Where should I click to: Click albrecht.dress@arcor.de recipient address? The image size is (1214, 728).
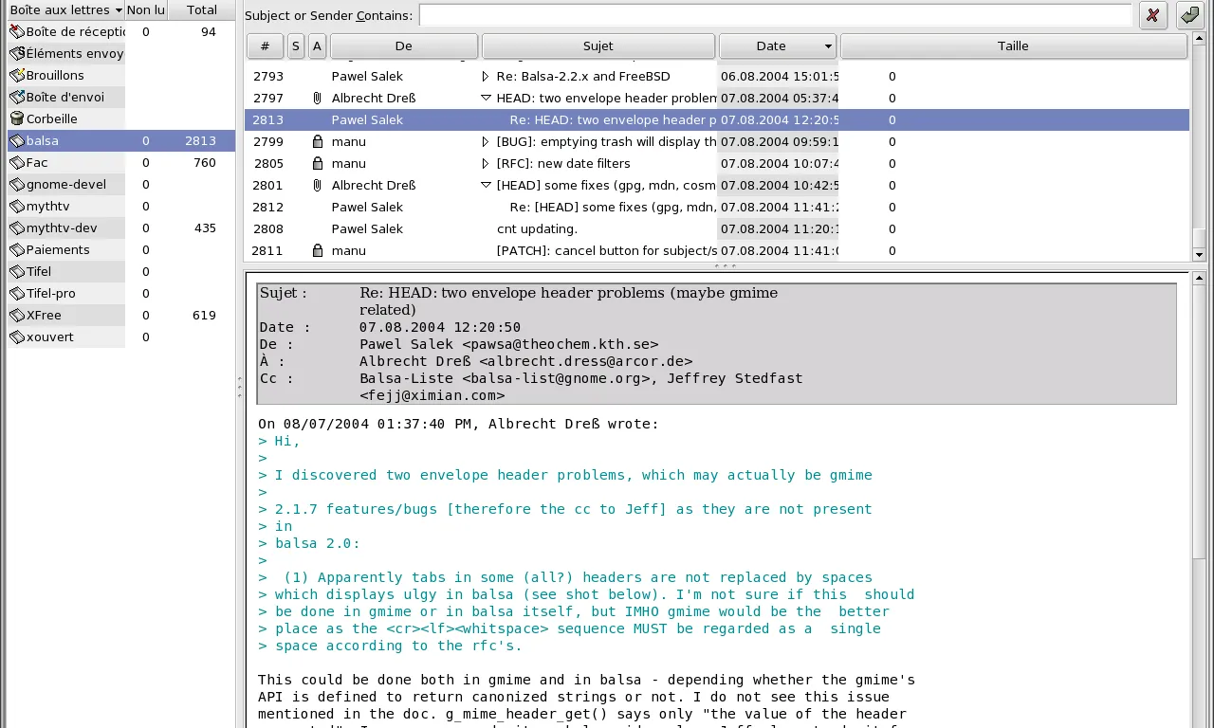coord(586,361)
